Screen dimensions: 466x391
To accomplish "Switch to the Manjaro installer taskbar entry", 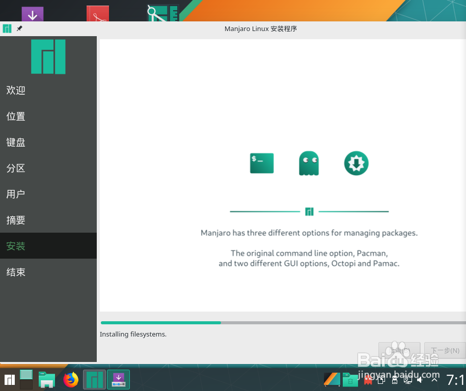I will coord(95,379).
